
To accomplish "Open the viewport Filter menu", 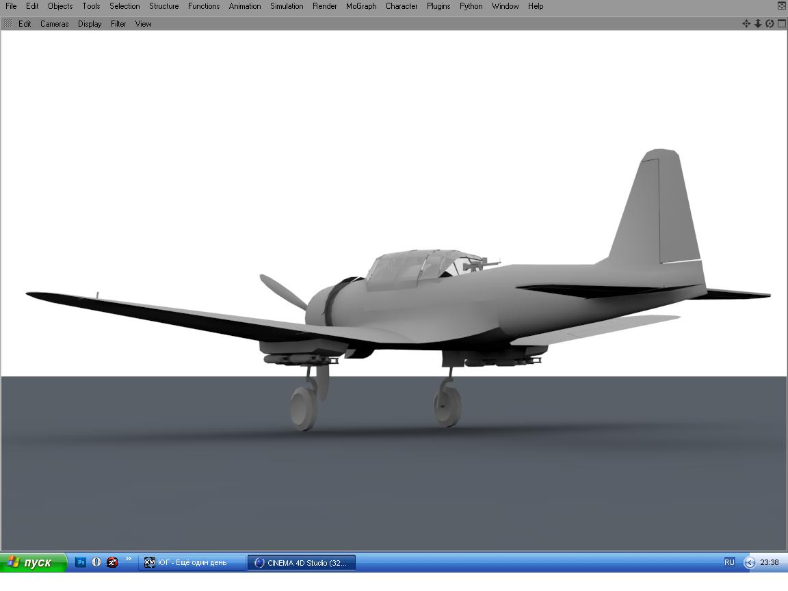I will 118,24.
